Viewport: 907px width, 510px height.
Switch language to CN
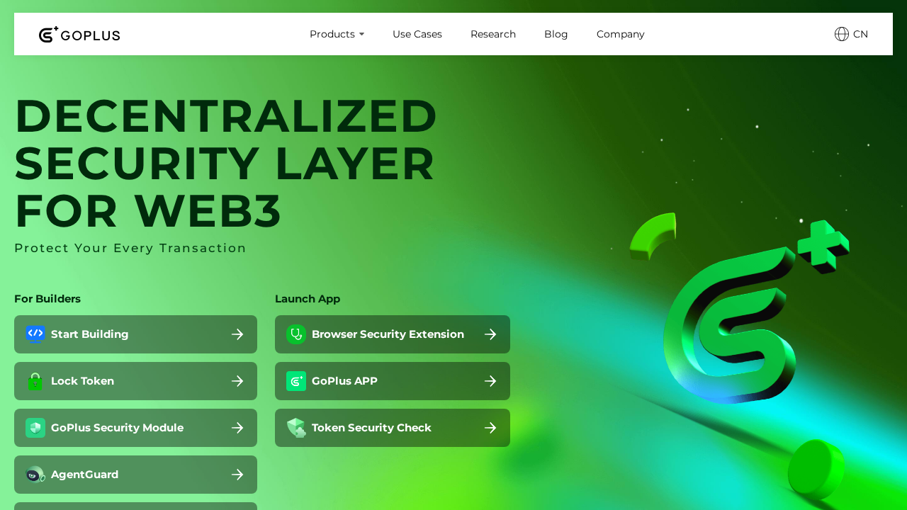[x=852, y=34]
